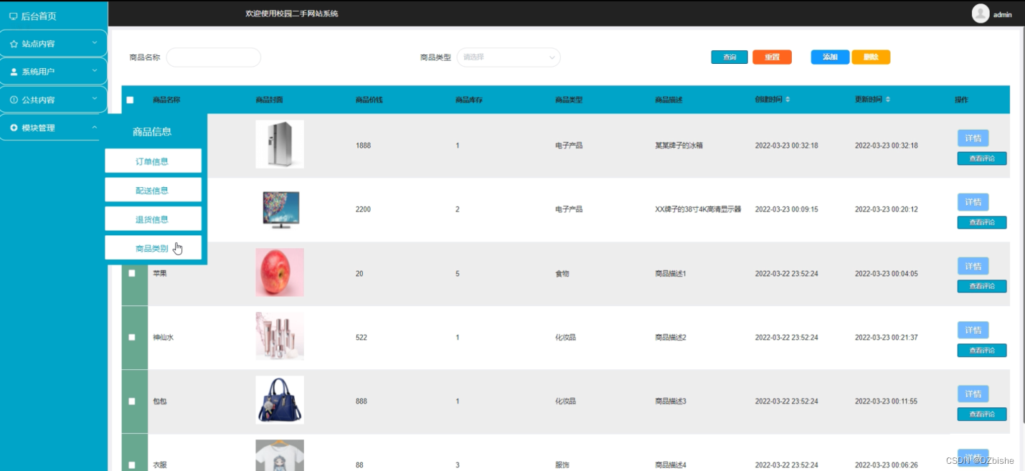The image size is (1025, 471).
Task: Click the blue handbag cover thumbnail
Action: click(280, 400)
